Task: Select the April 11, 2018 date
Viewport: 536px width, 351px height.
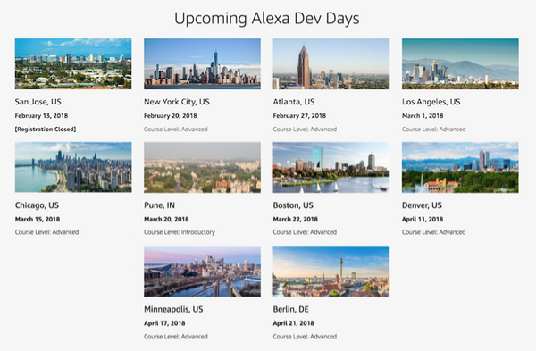Action: [423, 219]
